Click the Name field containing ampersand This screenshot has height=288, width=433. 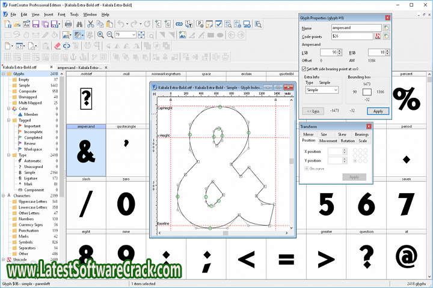tap(351, 28)
